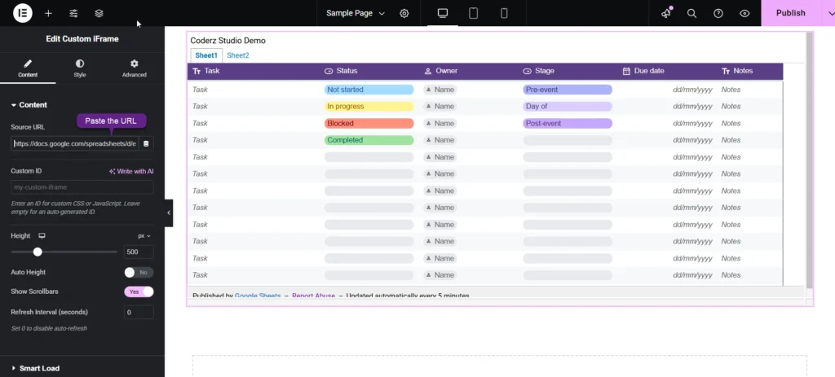Open the Google Sheets link
This screenshot has width=835, height=377.
pos(258,295)
